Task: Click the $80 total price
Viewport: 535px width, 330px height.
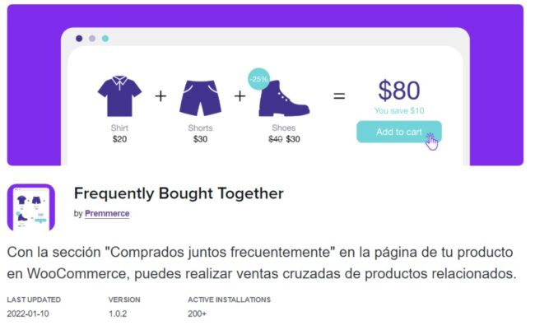Action: 399,91
